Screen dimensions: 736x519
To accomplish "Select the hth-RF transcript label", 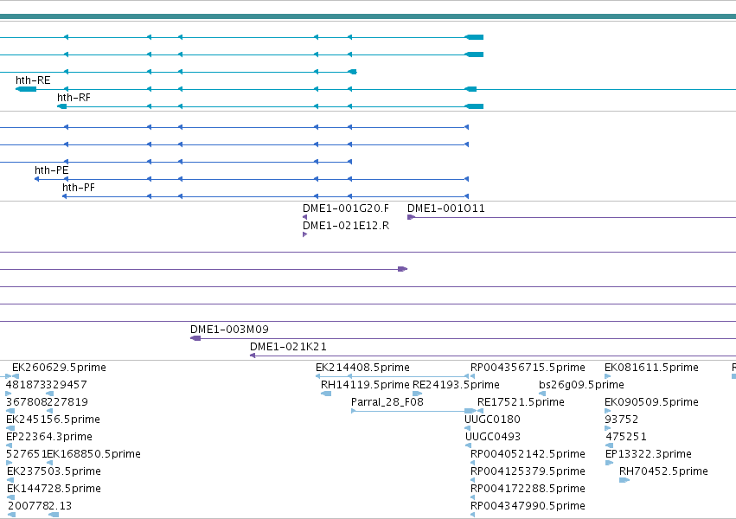I will tap(74, 98).
